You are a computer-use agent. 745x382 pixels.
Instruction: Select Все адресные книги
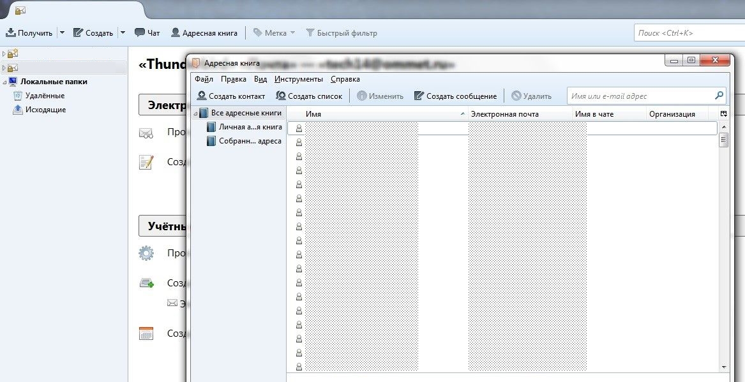(x=246, y=114)
